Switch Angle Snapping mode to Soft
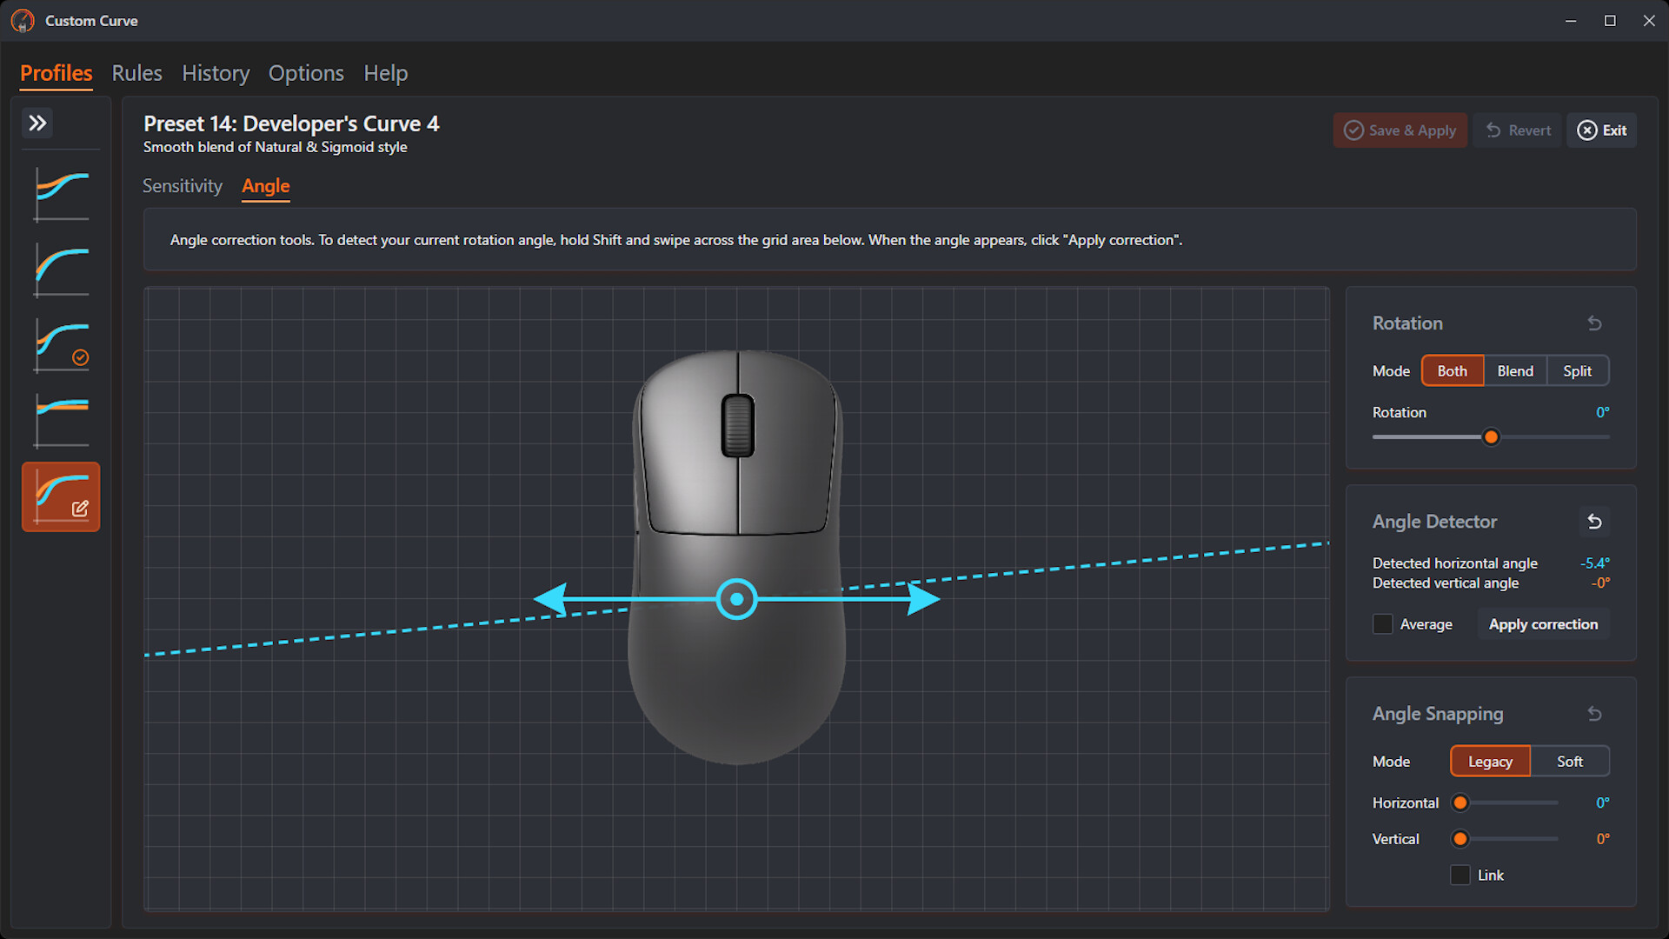 pos(1570,761)
